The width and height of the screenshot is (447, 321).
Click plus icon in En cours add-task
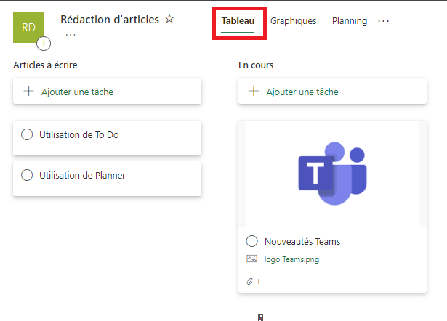click(254, 92)
